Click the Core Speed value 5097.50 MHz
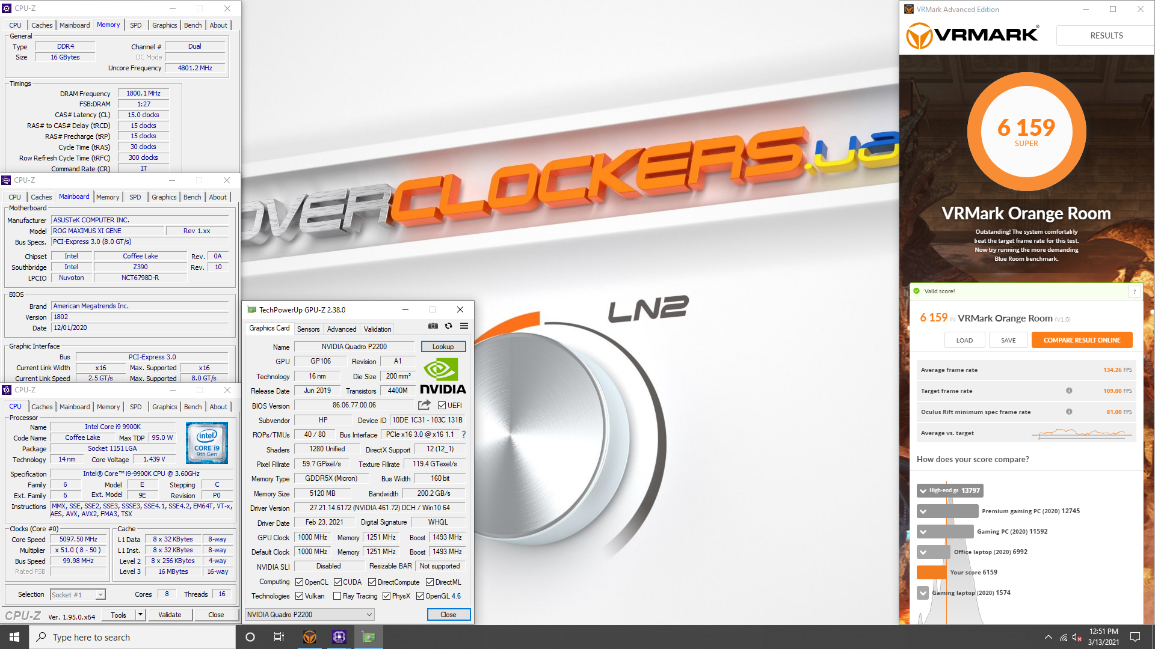1155x649 pixels. [78, 539]
